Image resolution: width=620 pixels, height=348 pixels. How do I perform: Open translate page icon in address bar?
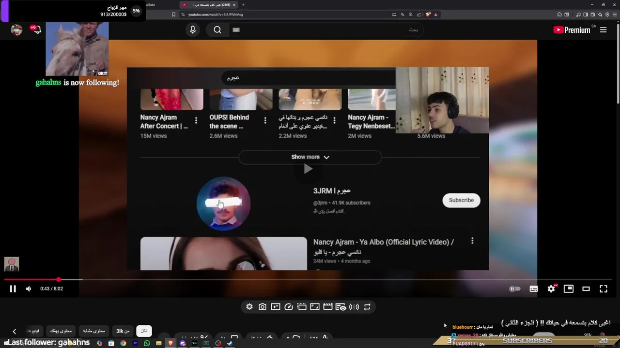coord(403,14)
